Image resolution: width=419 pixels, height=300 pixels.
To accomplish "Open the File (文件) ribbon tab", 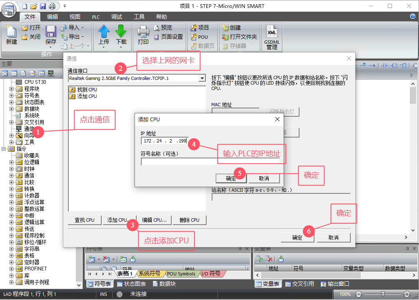I will tap(30, 17).
